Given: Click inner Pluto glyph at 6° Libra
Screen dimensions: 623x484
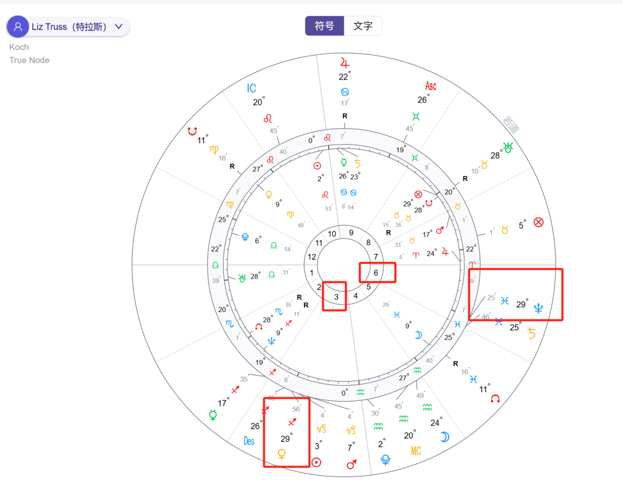Looking at the screenshot, I should tap(245, 237).
